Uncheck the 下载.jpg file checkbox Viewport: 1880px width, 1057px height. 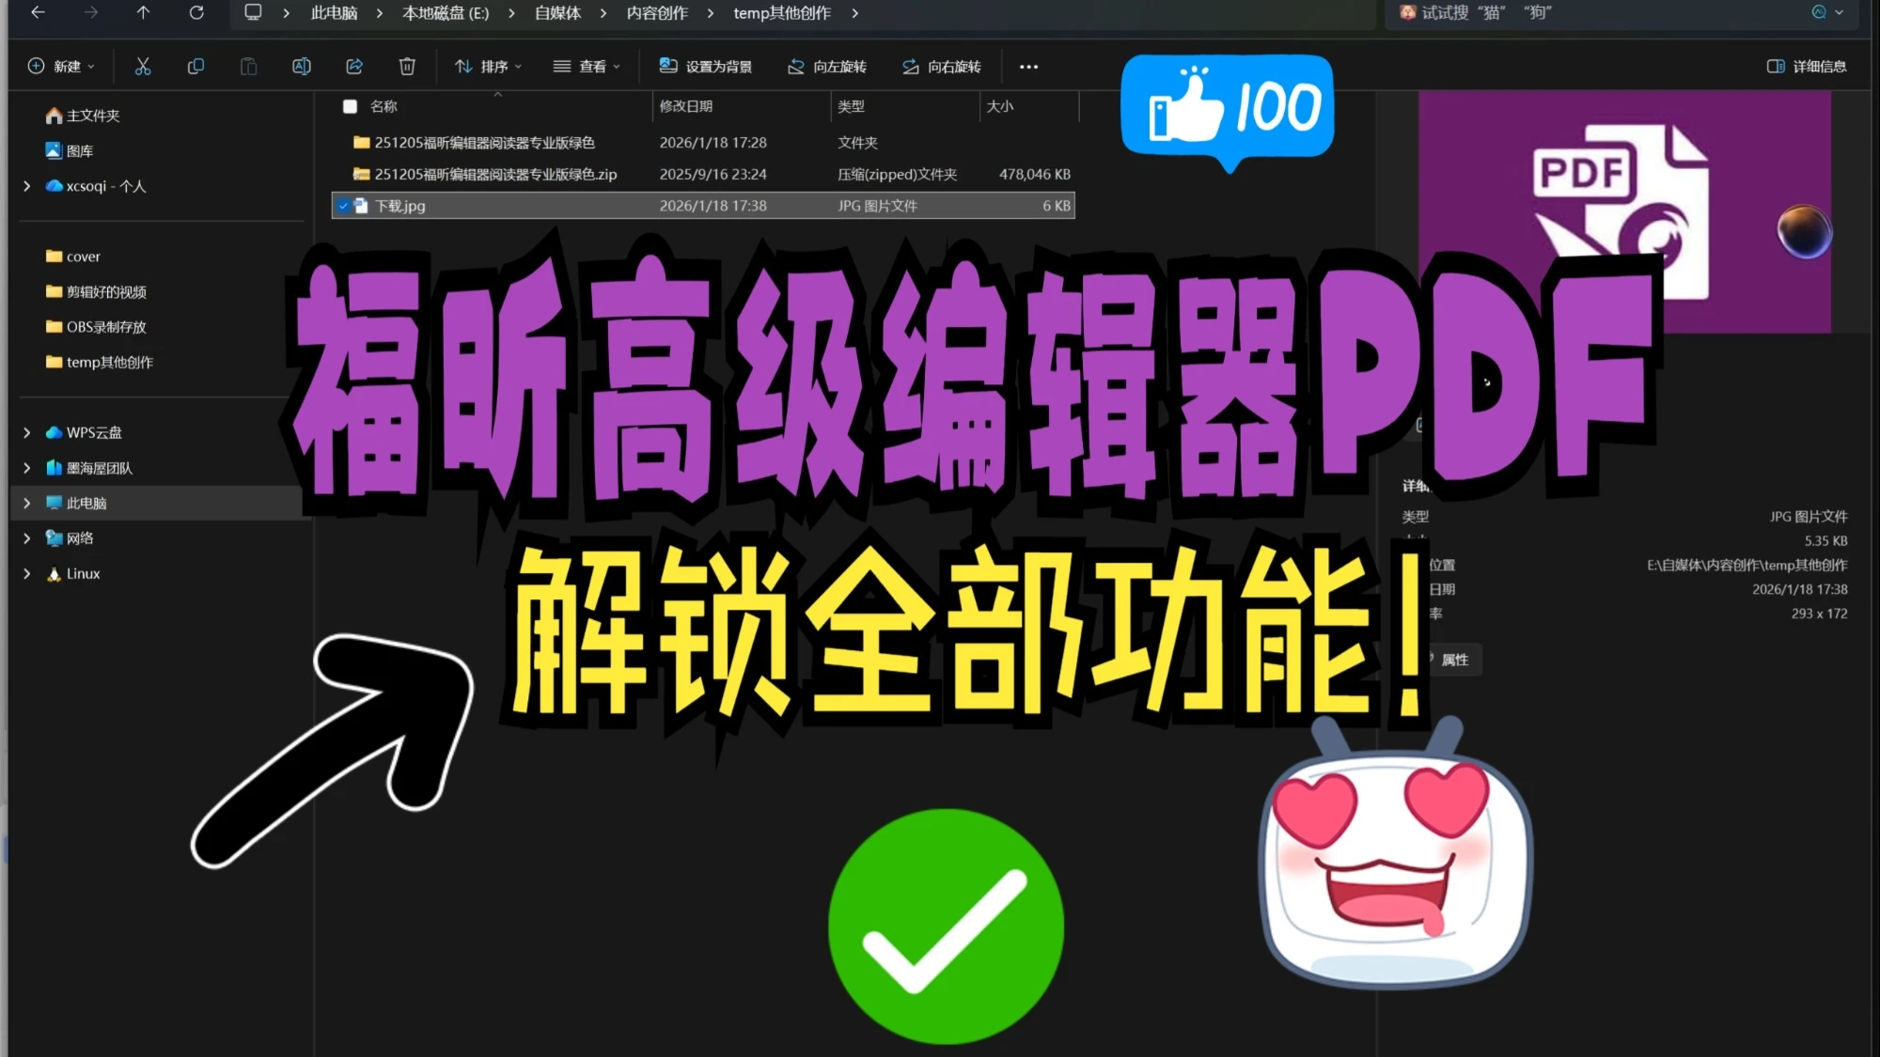343,206
